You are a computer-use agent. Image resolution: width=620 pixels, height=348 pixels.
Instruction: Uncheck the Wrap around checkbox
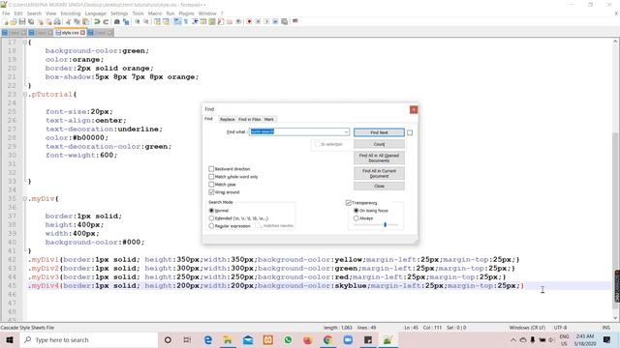pos(211,192)
